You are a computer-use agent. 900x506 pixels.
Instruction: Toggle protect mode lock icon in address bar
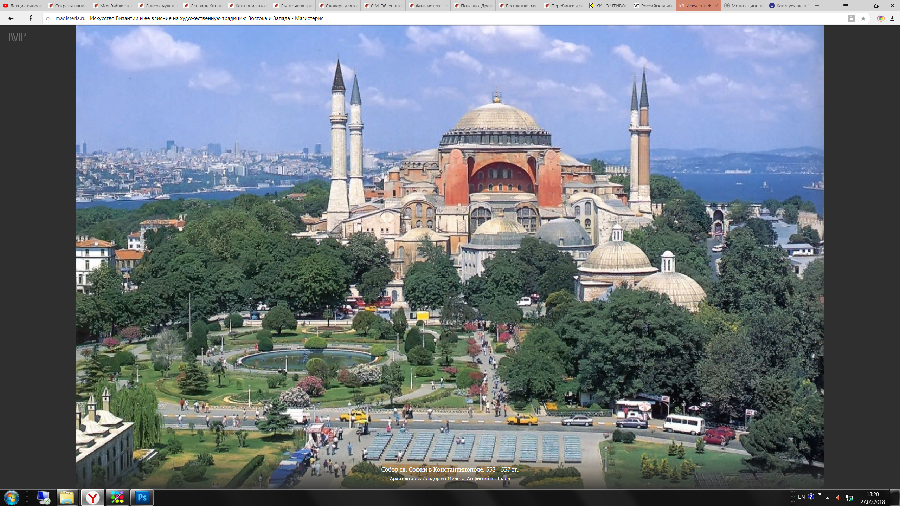(851, 18)
